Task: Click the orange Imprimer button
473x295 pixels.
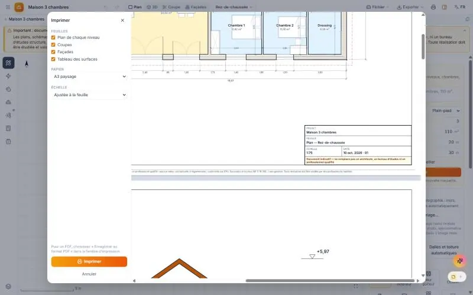Action: click(89, 261)
